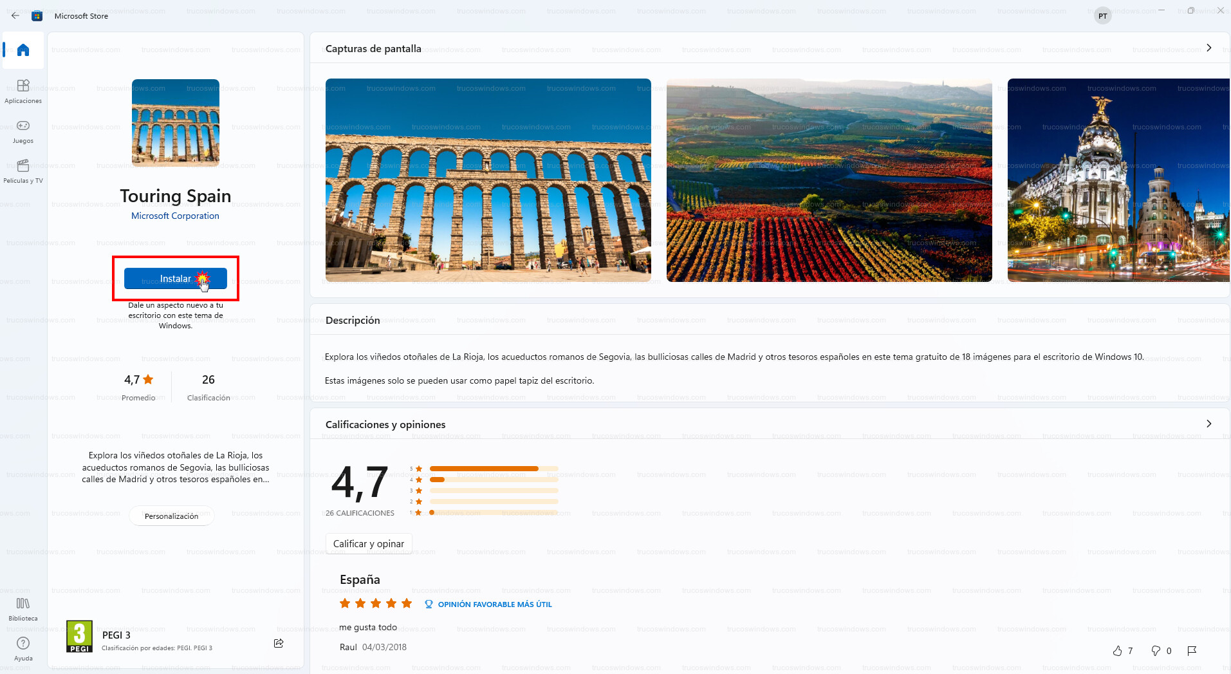Screen dimensions: 1231x674
Task: Select the Personalización category tag
Action: tap(171, 516)
